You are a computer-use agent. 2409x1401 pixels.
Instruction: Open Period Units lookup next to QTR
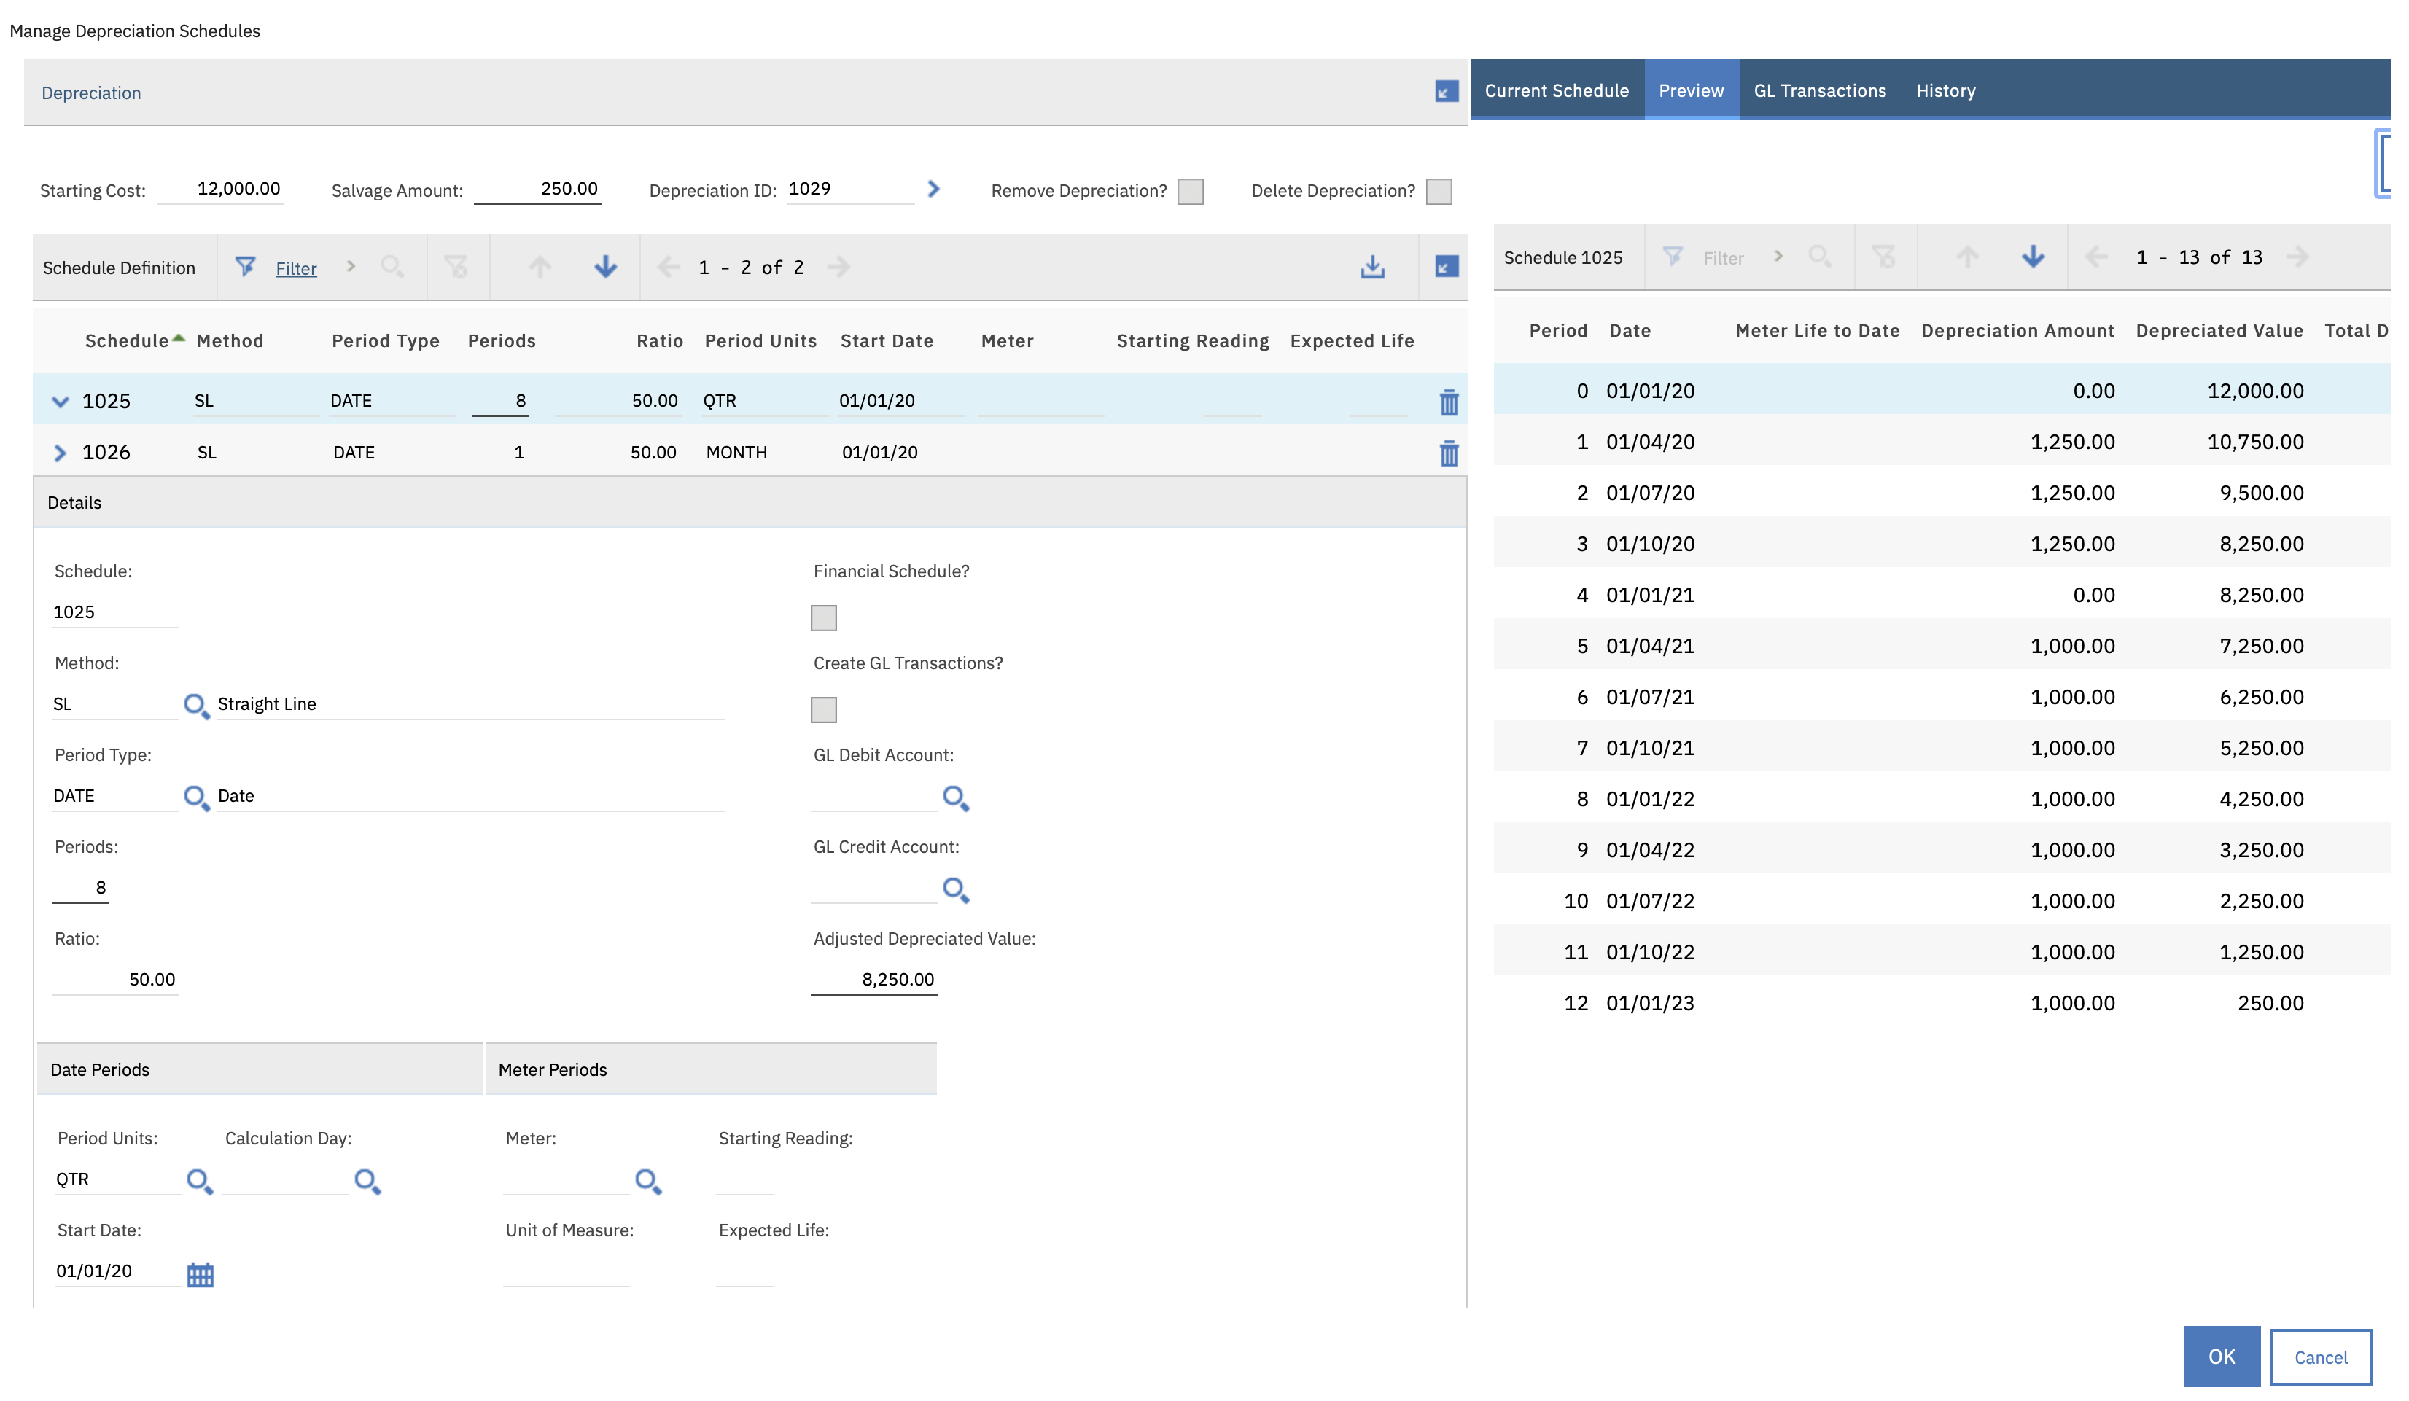coord(199,1181)
